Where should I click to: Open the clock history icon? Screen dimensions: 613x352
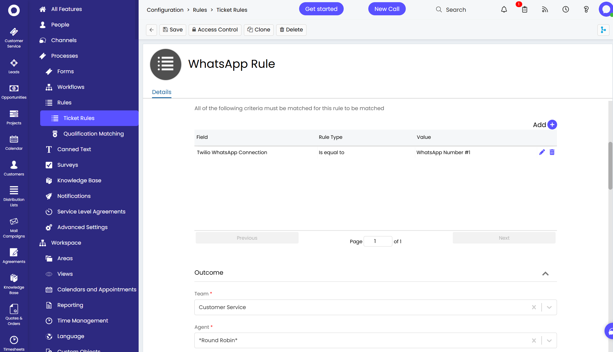[565, 10]
